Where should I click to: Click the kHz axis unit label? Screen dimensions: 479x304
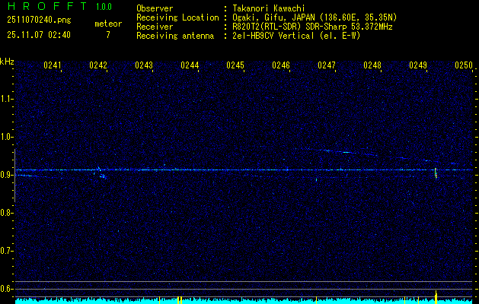[x=7, y=61]
